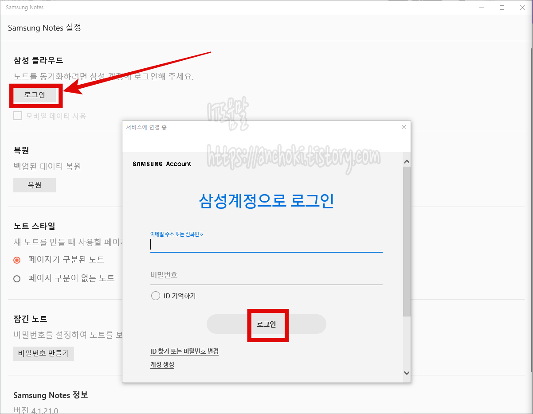533x414 pixels.
Task: Click the dialog scrollbar down arrow
Action: coord(407,373)
